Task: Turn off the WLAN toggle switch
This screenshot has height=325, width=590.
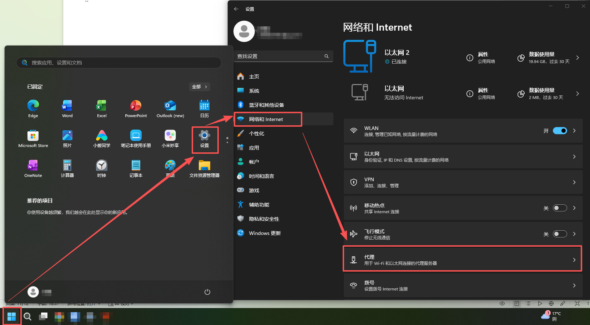Action: [560, 131]
